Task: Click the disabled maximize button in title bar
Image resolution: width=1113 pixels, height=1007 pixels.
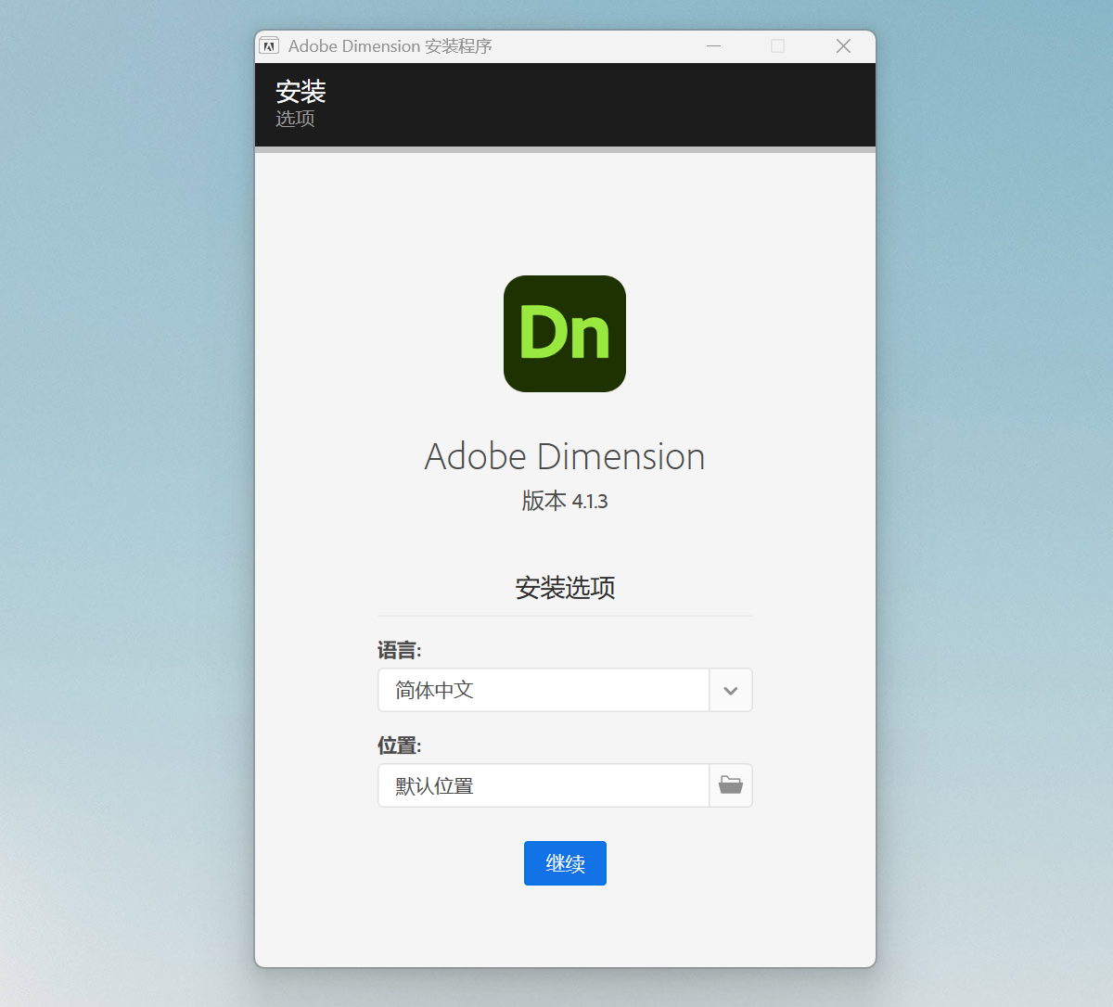Action: [778, 46]
